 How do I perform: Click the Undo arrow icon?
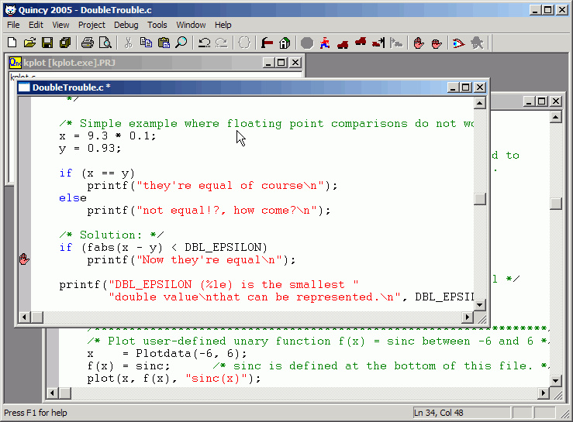[205, 43]
